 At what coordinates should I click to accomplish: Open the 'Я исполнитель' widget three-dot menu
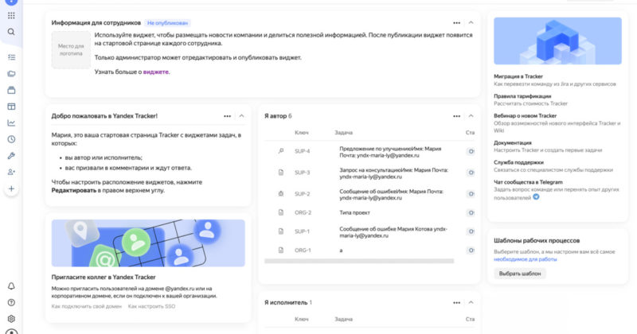click(456, 302)
